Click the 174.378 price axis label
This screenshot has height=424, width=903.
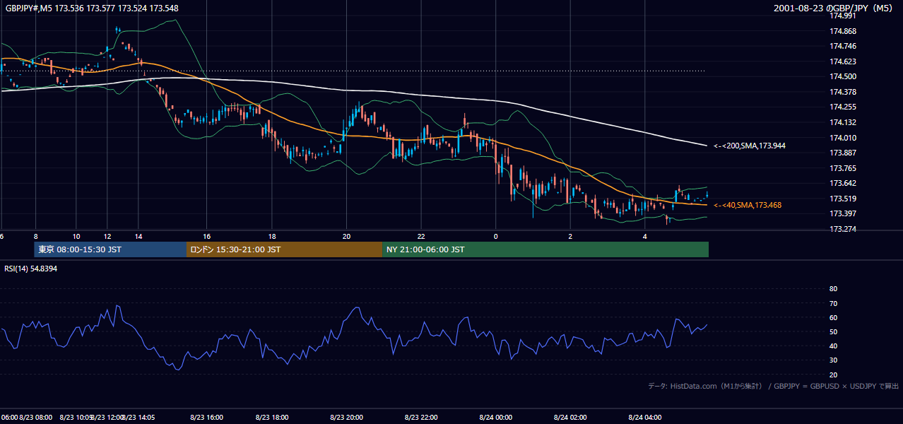pos(842,92)
